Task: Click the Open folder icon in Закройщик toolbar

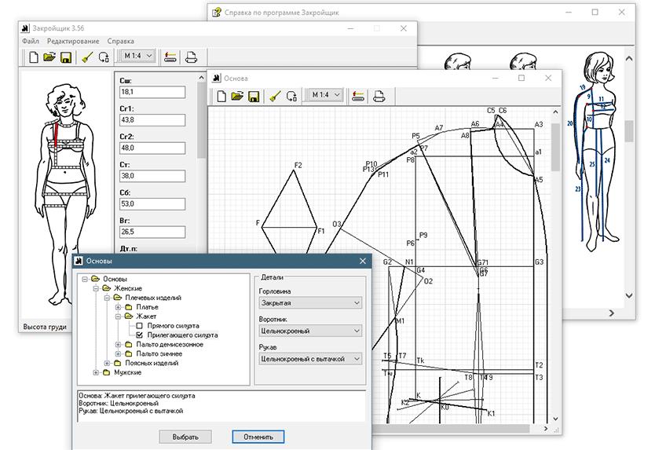Action: 49,57
